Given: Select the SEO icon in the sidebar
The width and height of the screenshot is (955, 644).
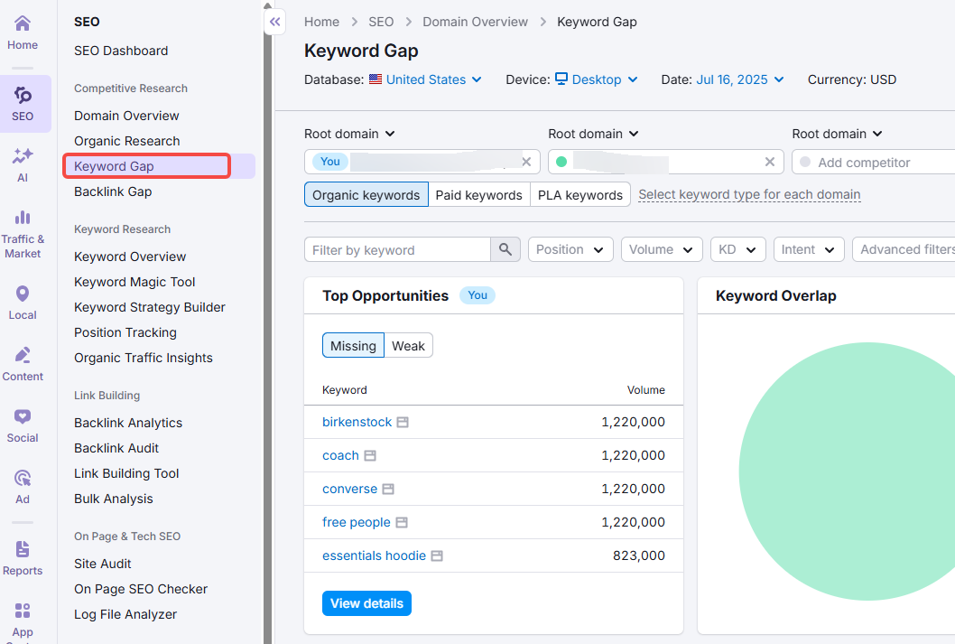Looking at the screenshot, I should coord(22,103).
